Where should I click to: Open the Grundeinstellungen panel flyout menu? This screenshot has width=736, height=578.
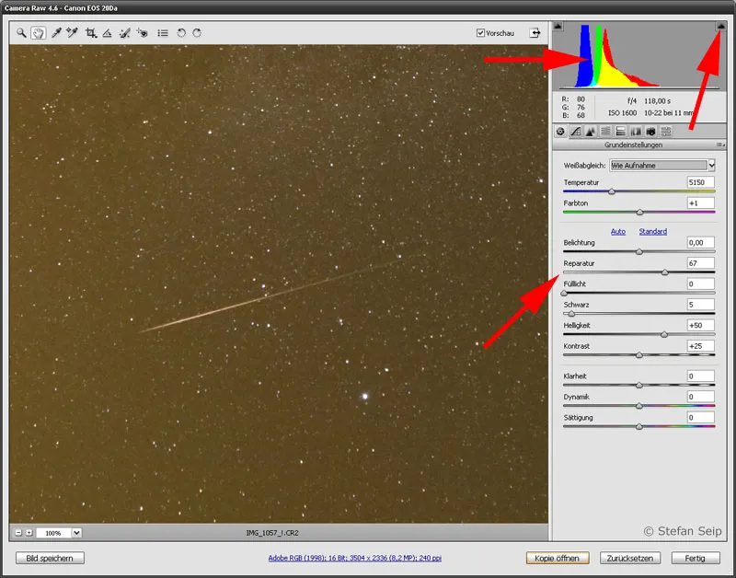(719, 145)
